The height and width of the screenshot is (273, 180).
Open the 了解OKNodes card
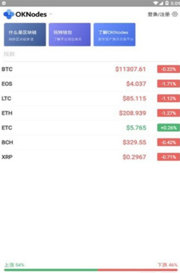pyautogui.click(x=114, y=35)
